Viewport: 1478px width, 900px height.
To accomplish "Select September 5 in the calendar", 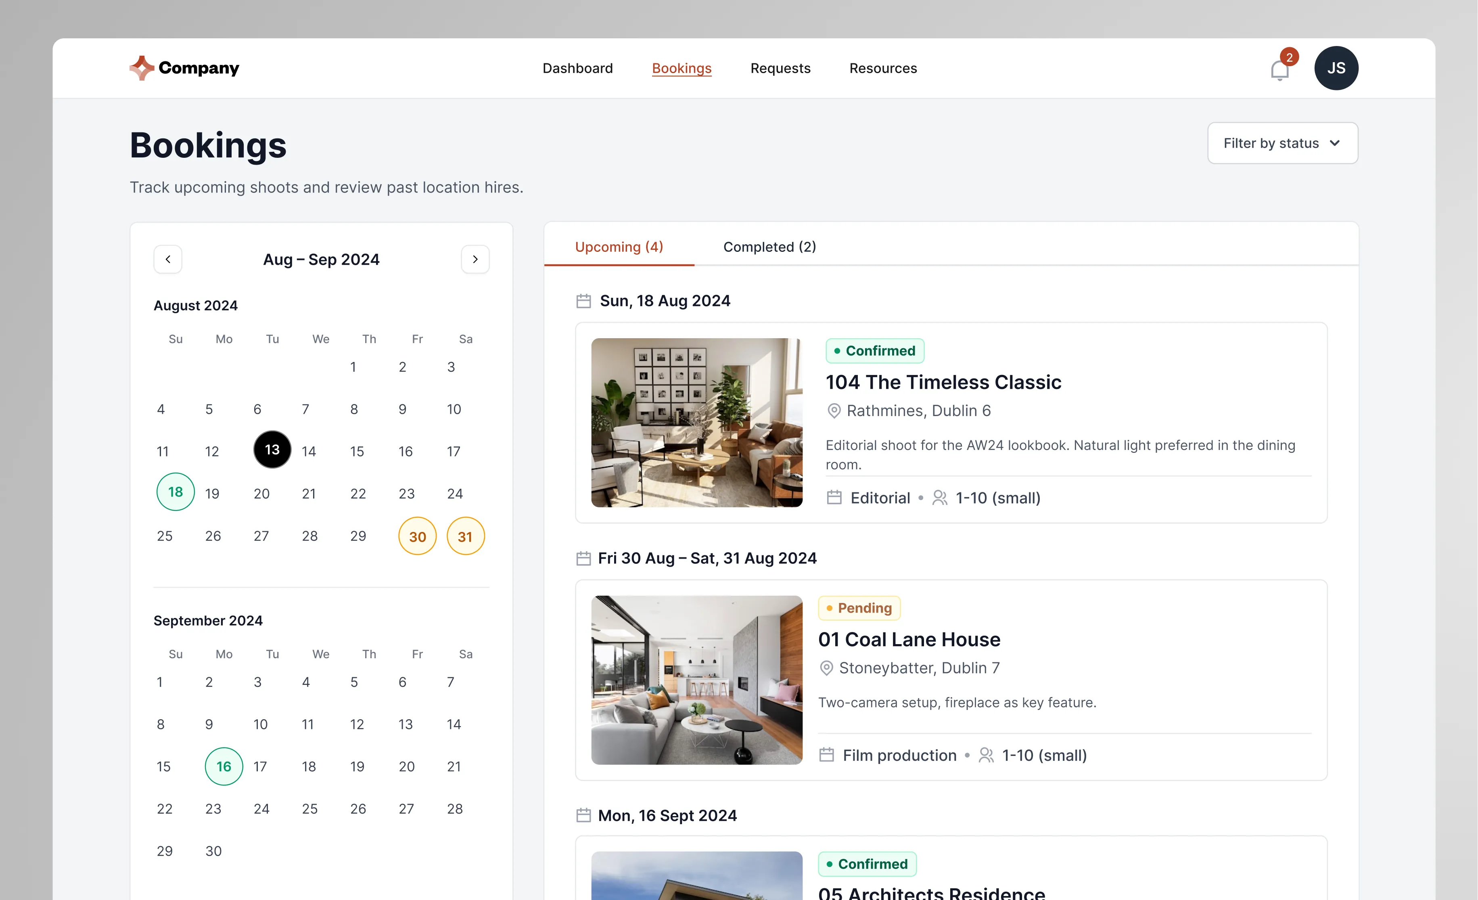I will click(x=354, y=682).
